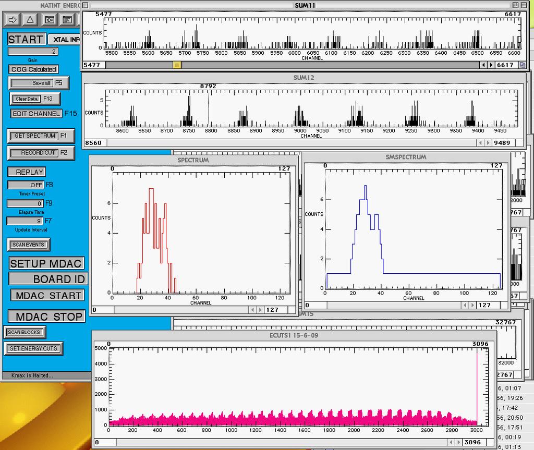
Task: Click the Gain input field showing 2
Action: (x=33, y=52)
